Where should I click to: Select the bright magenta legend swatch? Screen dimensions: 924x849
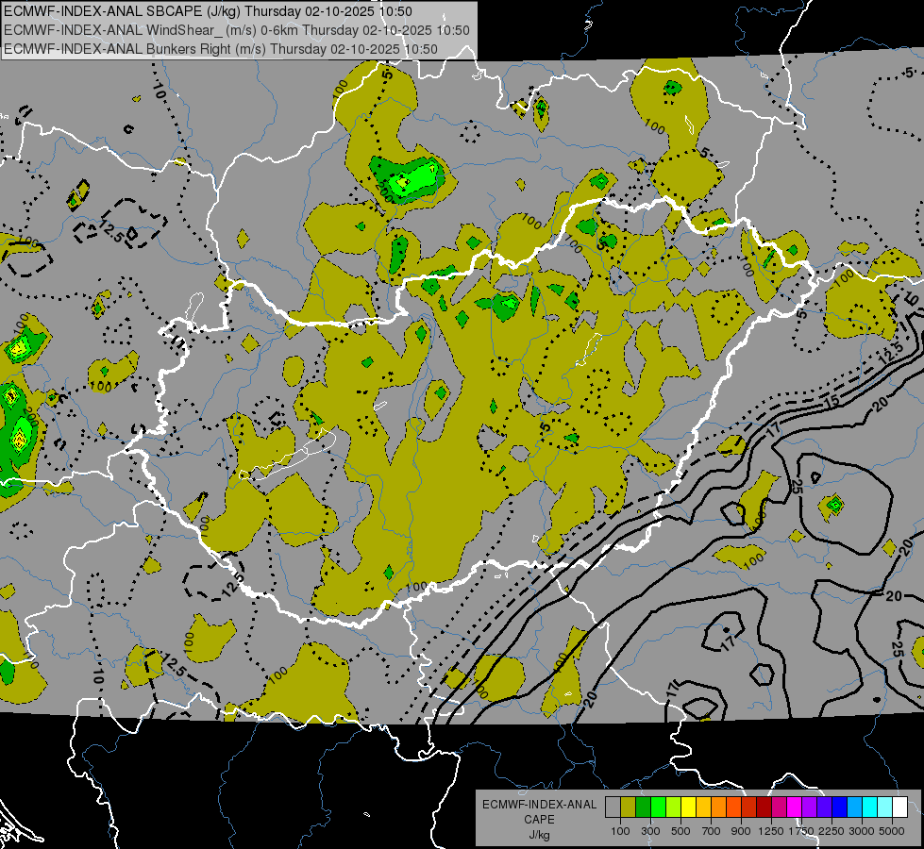point(794,807)
